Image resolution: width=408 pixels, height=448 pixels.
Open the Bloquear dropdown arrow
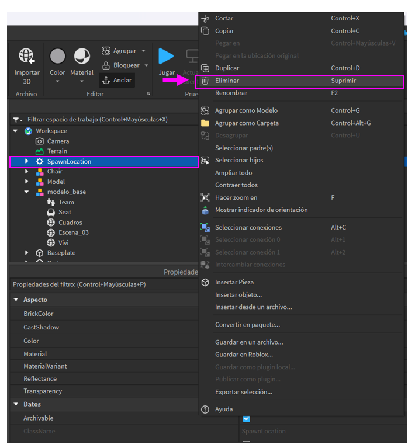[146, 65]
